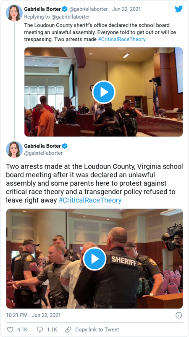Click verified badge beside lower name
Screen dimensions: 189x337
coord(65,146)
